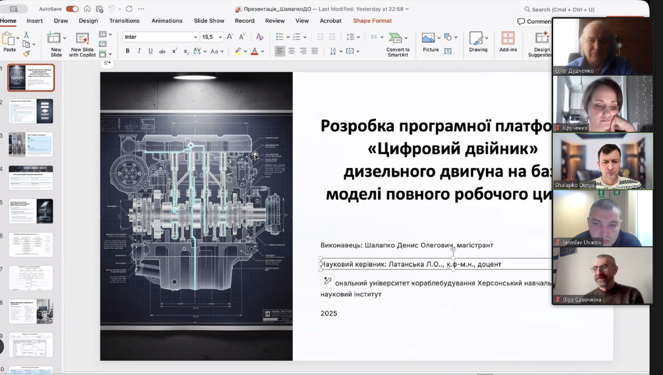Click the Comments button

click(534, 21)
